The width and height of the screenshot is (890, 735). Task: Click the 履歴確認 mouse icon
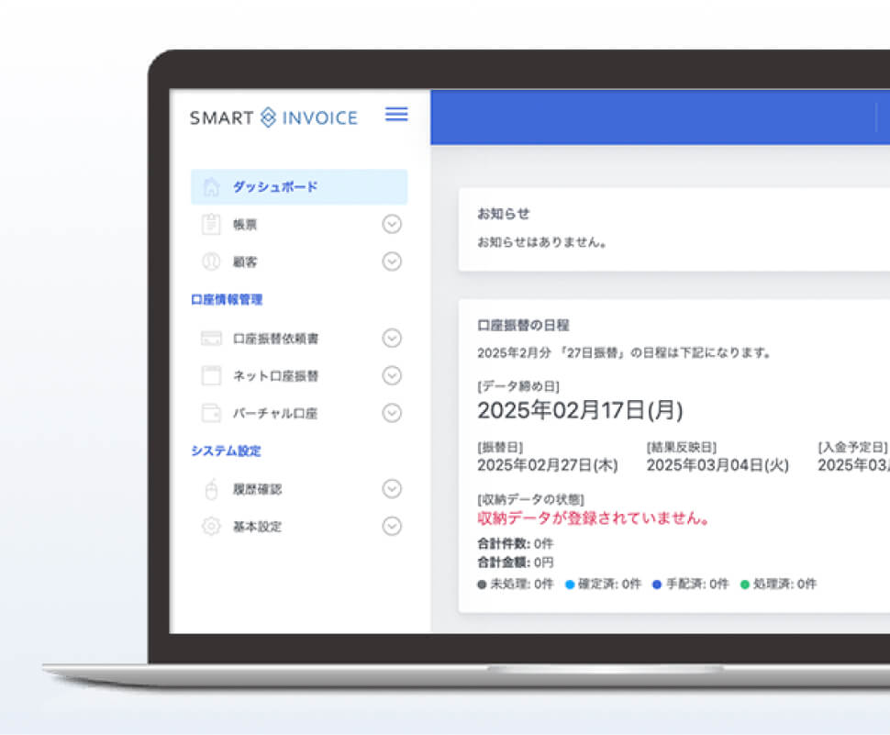211,489
